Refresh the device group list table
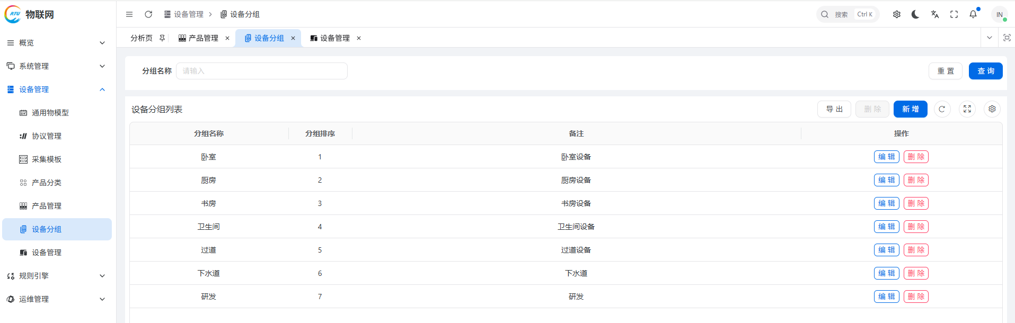Image resolution: width=1015 pixels, height=323 pixels. point(942,109)
